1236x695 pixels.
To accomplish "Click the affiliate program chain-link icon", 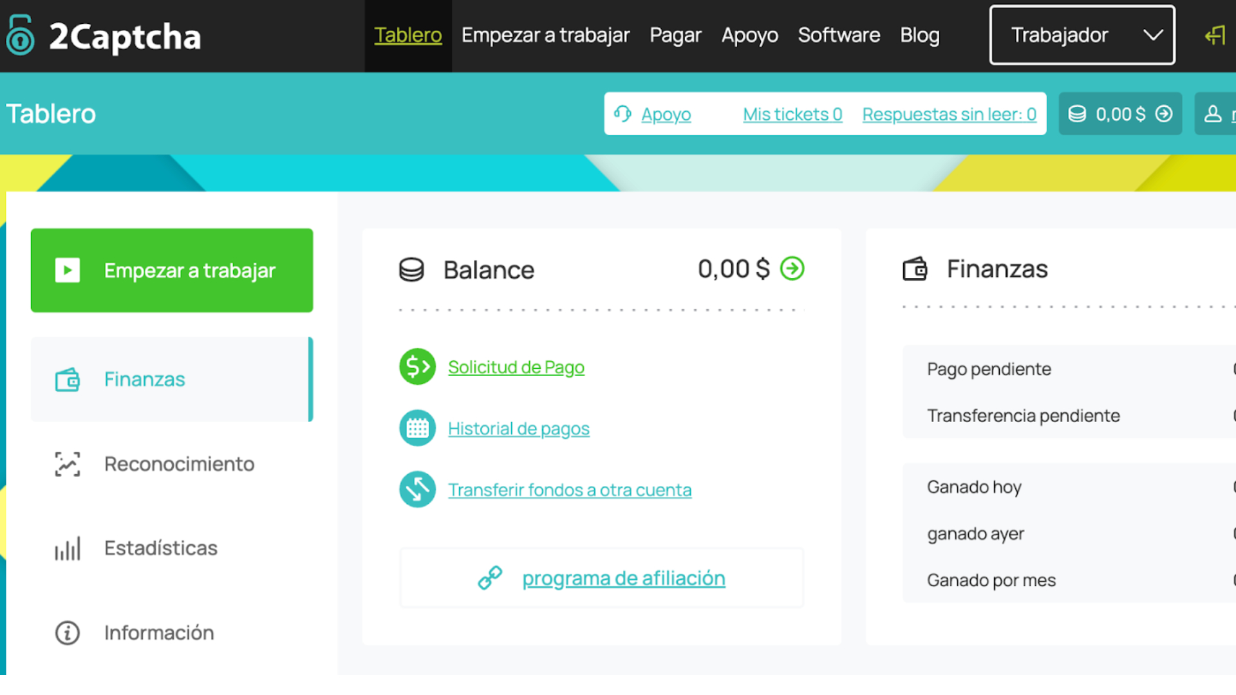I will [x=490, y=578].
